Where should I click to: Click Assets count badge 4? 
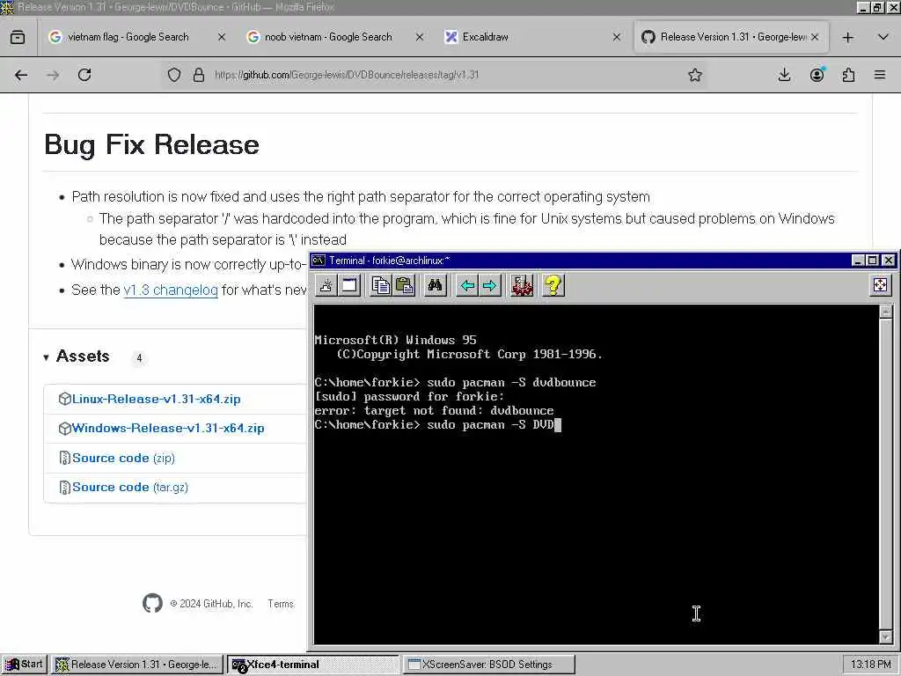[x=139, y=358]
